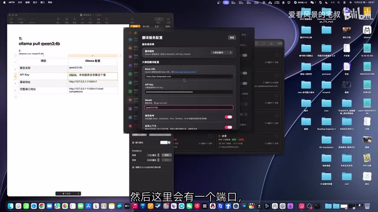Viewport: 378px width, 212px height.
Task: Select the API Key table cell
Action: click(x=43, y=76)
